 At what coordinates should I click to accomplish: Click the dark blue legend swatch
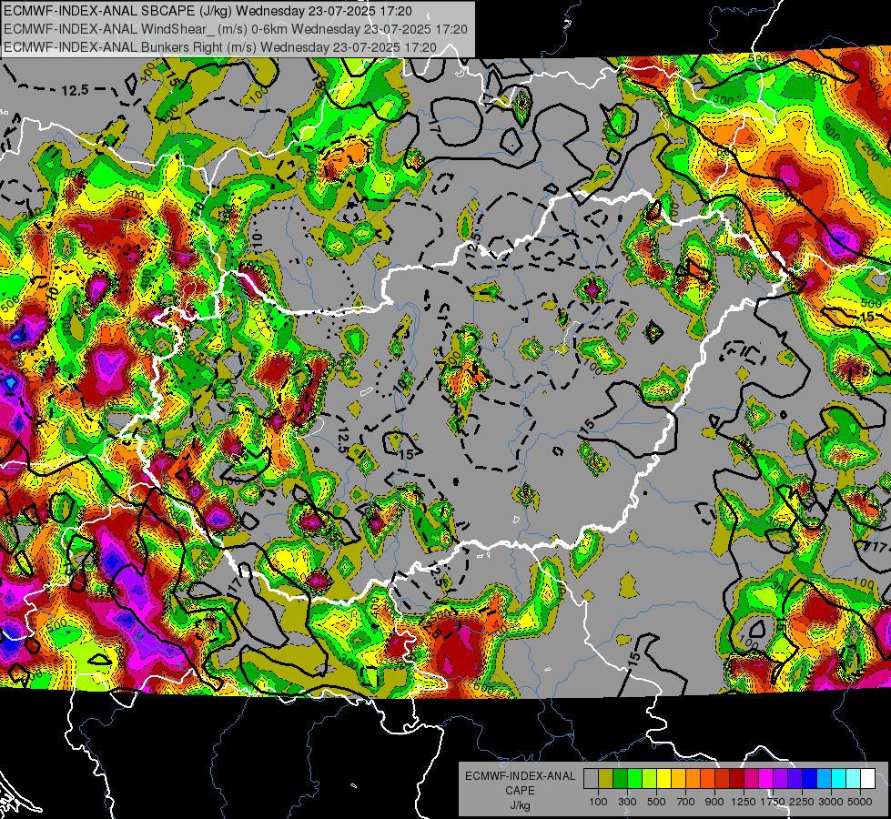pos(810,779)
